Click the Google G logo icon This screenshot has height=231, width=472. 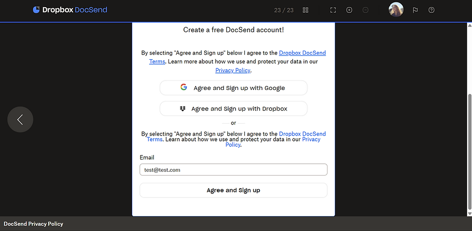(x=184, y=87)
